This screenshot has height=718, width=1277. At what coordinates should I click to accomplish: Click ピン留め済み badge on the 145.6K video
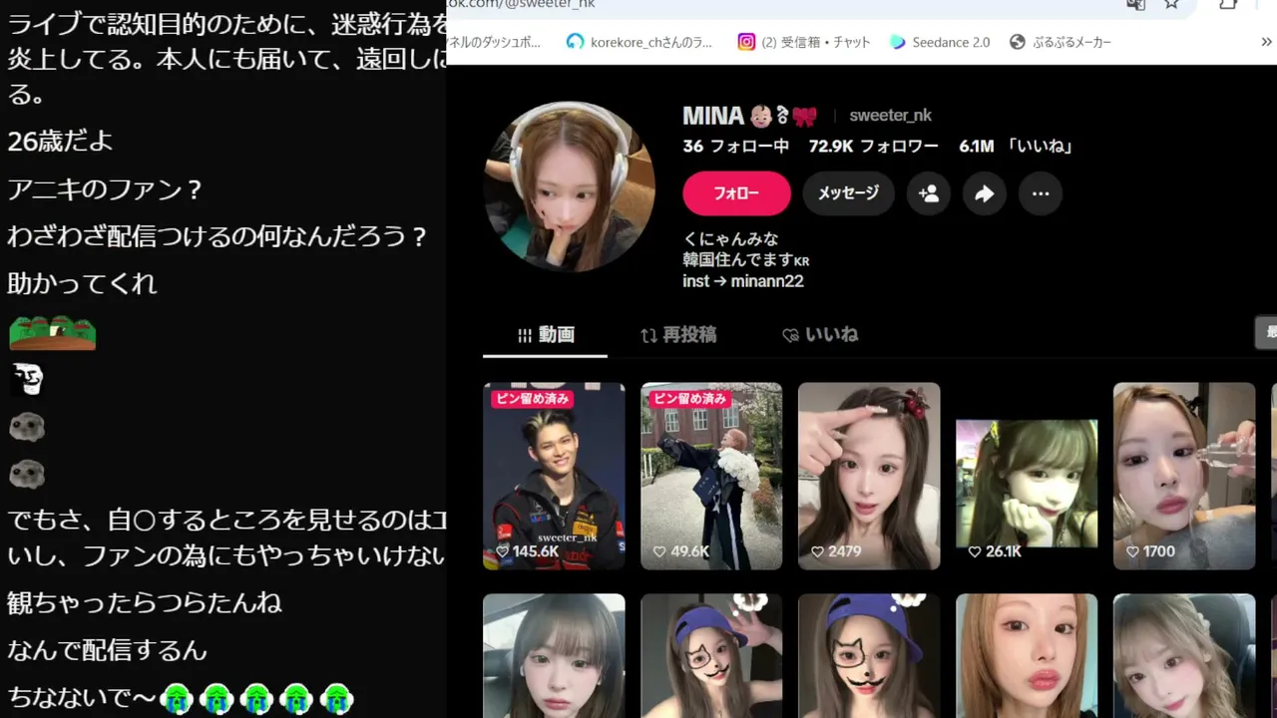coord(533,399)
